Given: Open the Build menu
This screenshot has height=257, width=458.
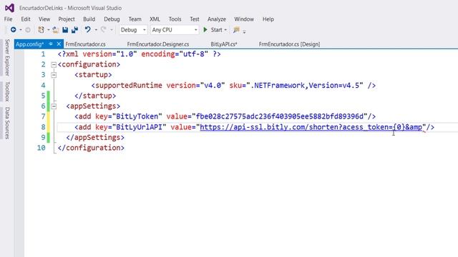Looking at the screenshot, I should click(x=89, y=19).
